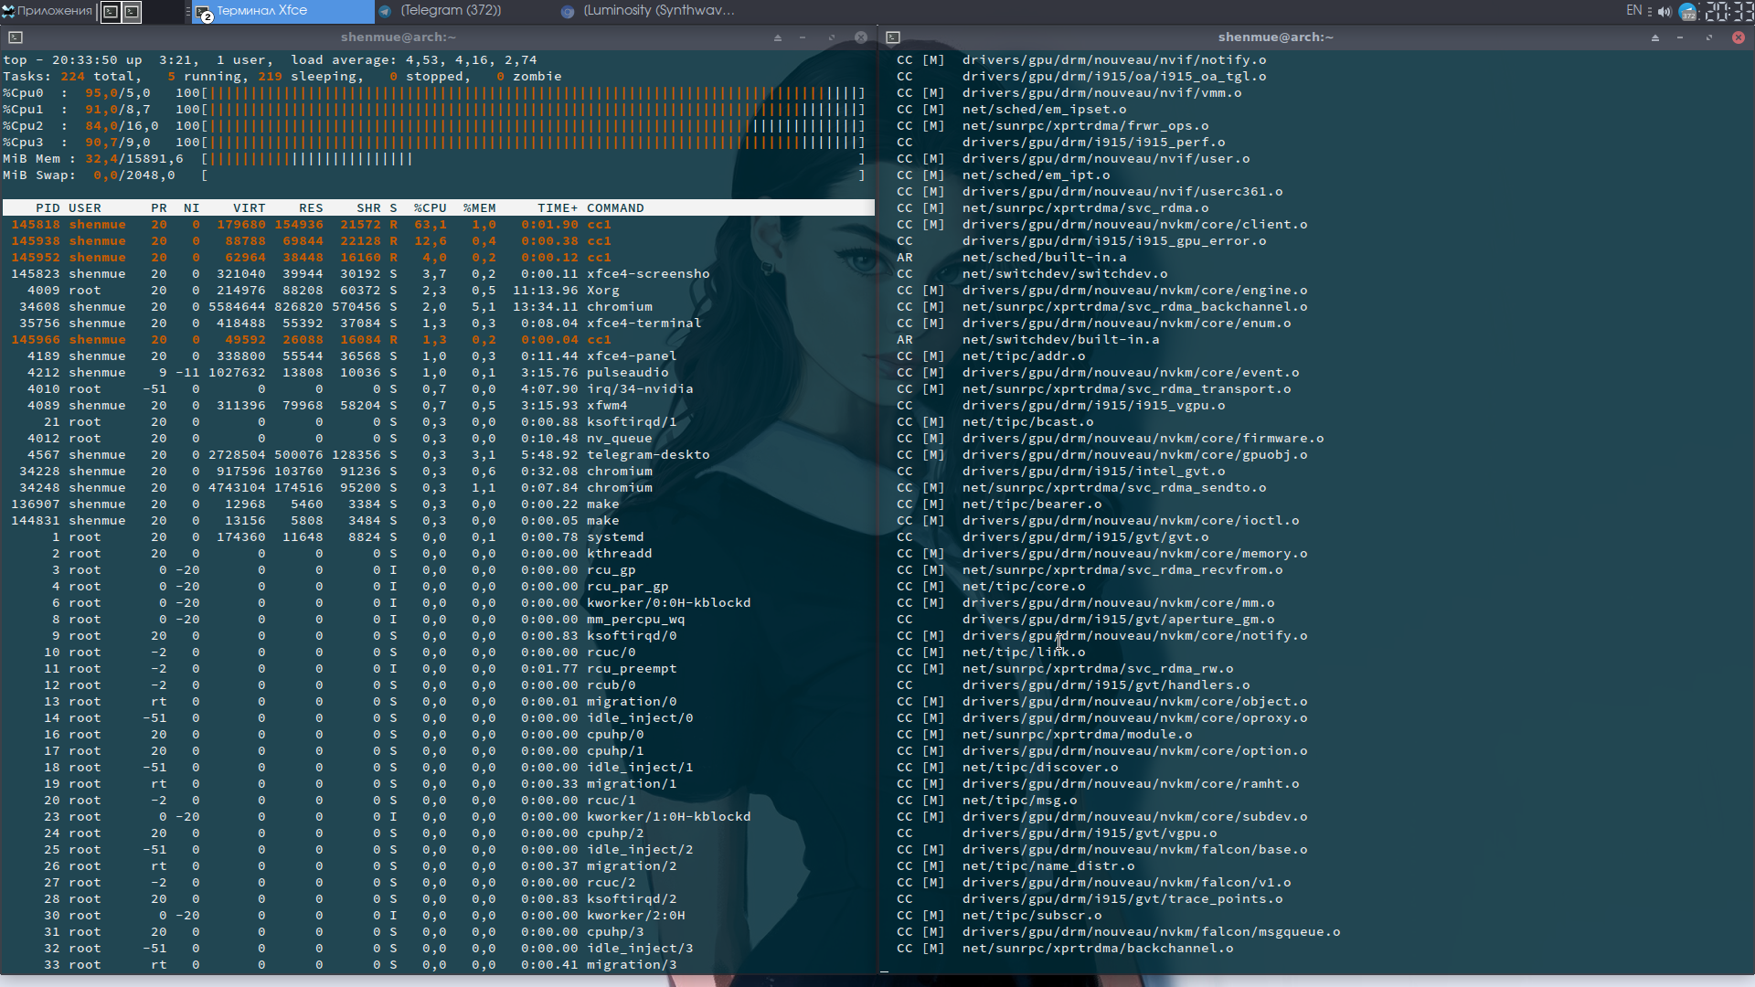Image resolution: width=1755 pixels, height=987 pixels.
Task: Click the i915/i915_gpu_error.o build line
Action: pos(1081,241)
